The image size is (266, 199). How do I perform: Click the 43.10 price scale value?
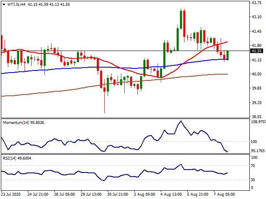pyautogui.click(x=256, y=17)
